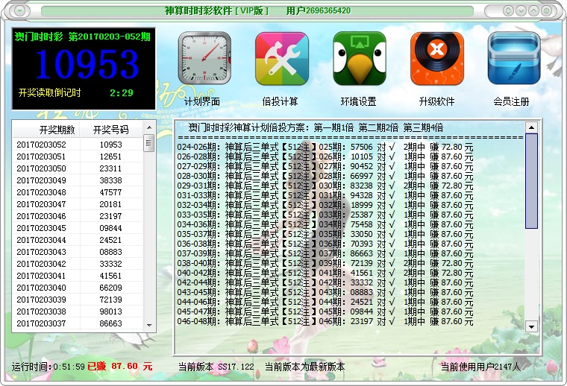This screenshot has height=386, width=567.
Task: Select row 20170203051 in draw list
Action: pyautogui.click(x=78, y=156)
